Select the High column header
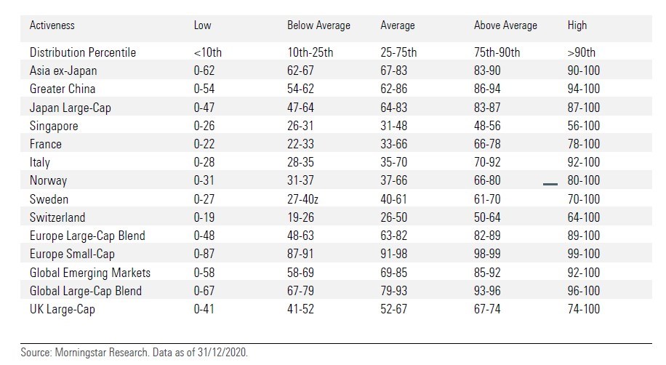Screen dimensions: 666x365 (577, 25)
